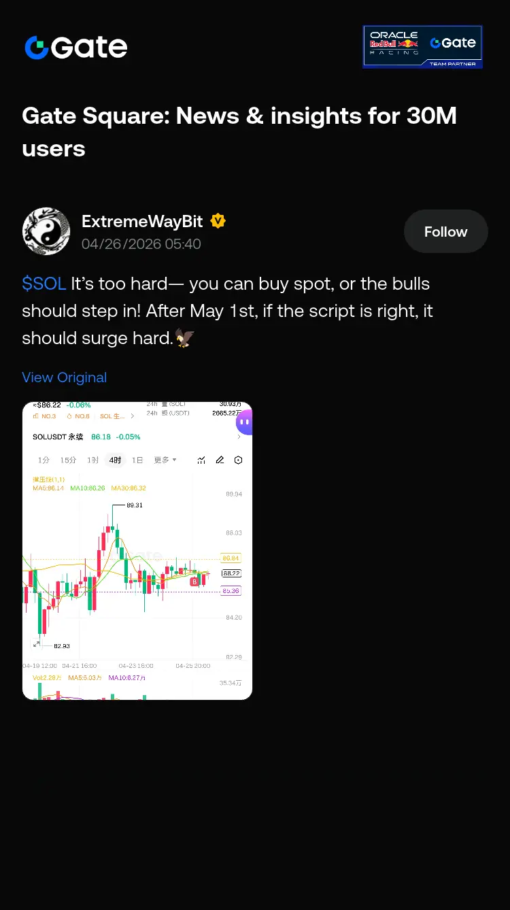The image size is (510, 910).
Task: Select the 1日 timeframe tab
Action: [x=137, y=460]
